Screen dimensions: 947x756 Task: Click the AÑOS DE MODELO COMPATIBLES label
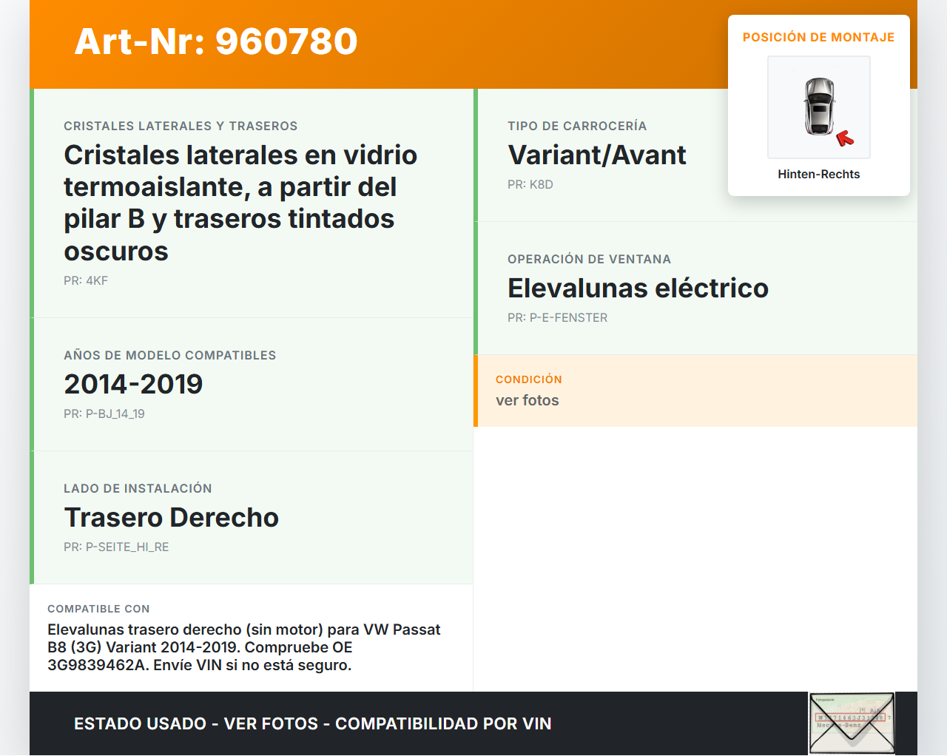[170, 355]
